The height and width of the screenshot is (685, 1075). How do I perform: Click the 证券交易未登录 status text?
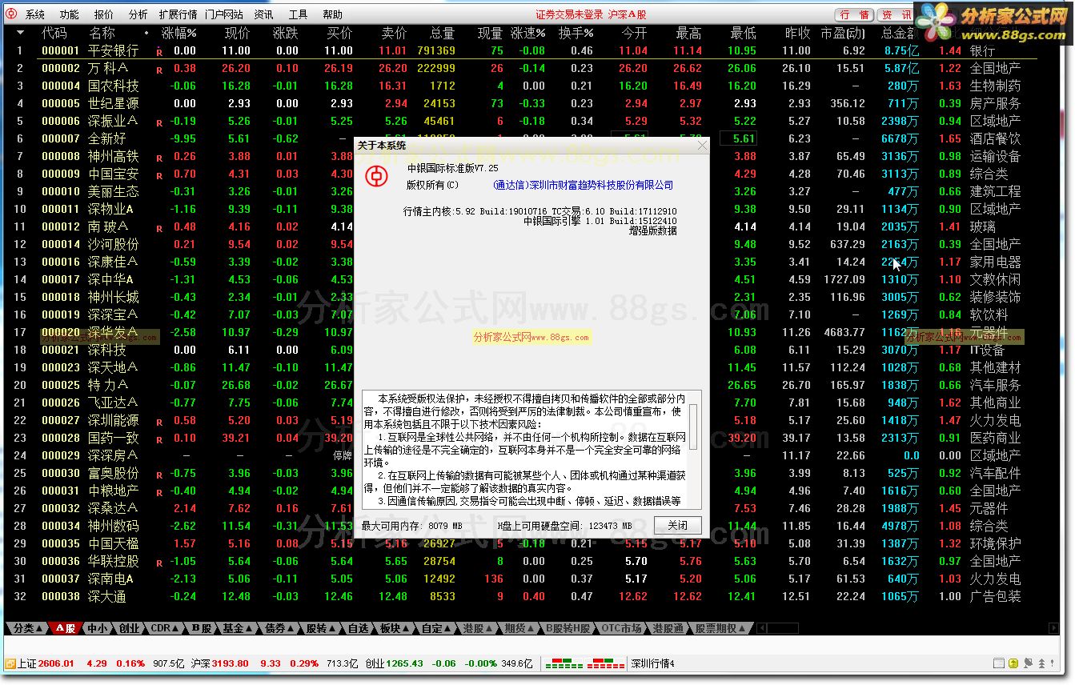[x=569, y=14]
